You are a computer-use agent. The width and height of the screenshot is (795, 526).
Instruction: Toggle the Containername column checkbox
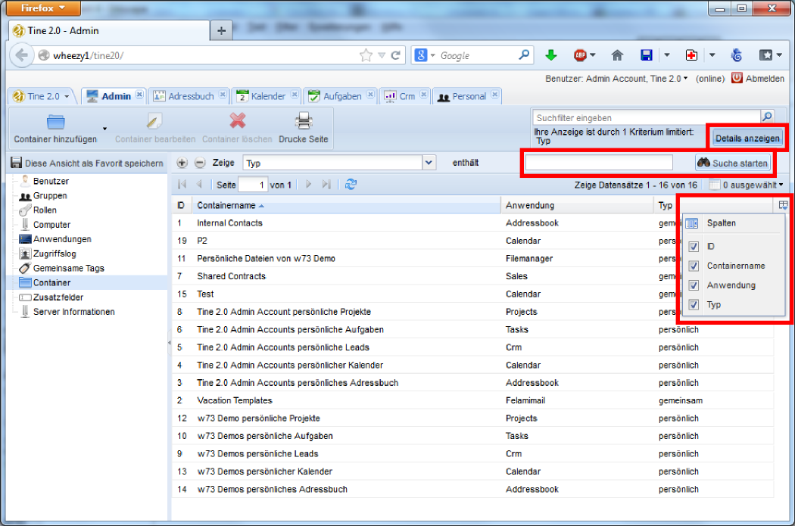coord(694,266)
